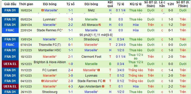Click the 2-4 score of Lorient vs Marseille
This screenshot has height=94, width=191.
(x=71, y=70)
